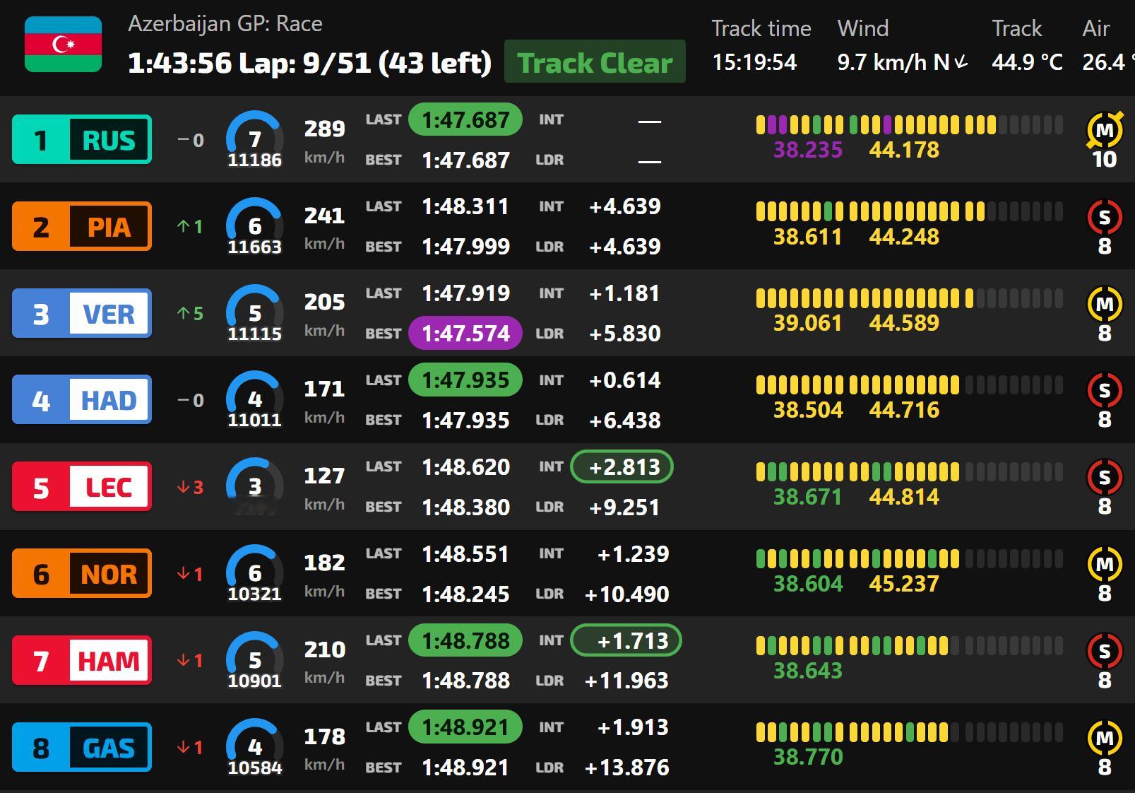The width and height of the screenshot is (1135, 793).
Task: Open the position 2 PIA driver tag
Action: [82, 226]
